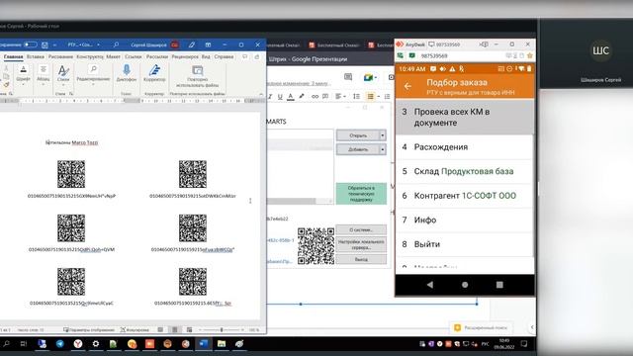
Task: Select Контрагент 1С-СОФТ ООО item
Action: coord(465,196)
